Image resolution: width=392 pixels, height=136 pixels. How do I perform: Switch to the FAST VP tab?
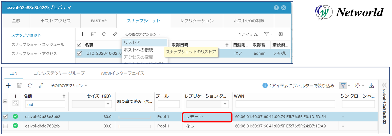(99, 21)
